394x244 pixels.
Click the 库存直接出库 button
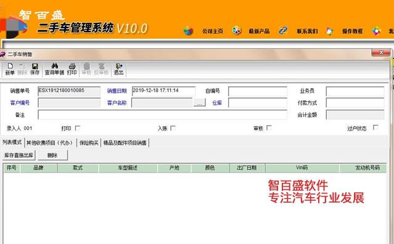[x=19, y=155]
